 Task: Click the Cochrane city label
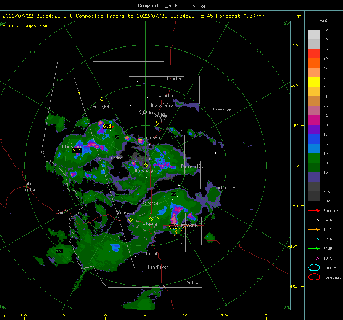pyautogui.click(x=125, y=213)
